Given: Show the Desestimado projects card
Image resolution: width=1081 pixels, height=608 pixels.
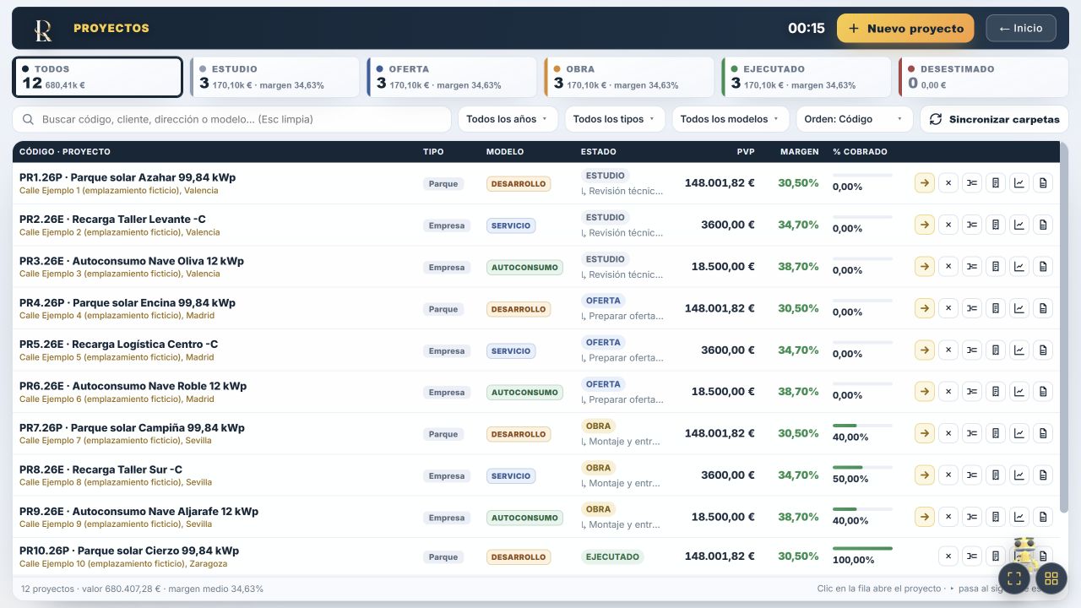Looking at the screenshot, I should pos(984,77).
